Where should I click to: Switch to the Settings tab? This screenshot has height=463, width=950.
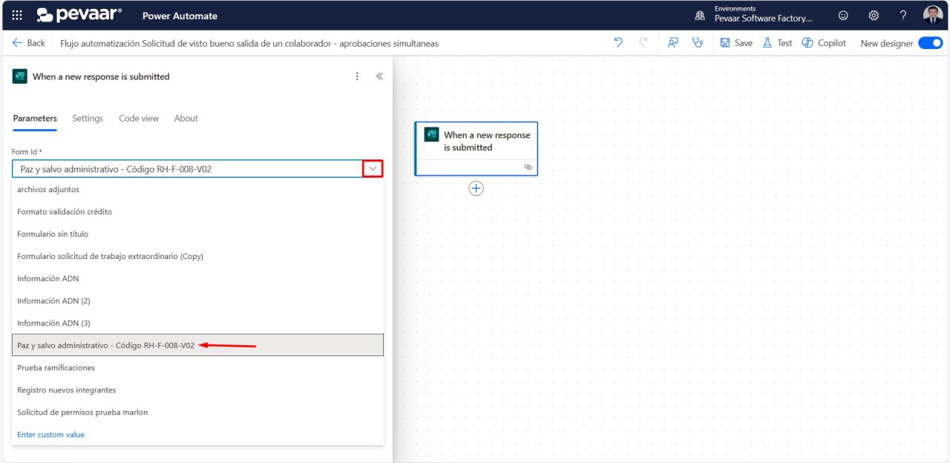(x=88, y=118)
